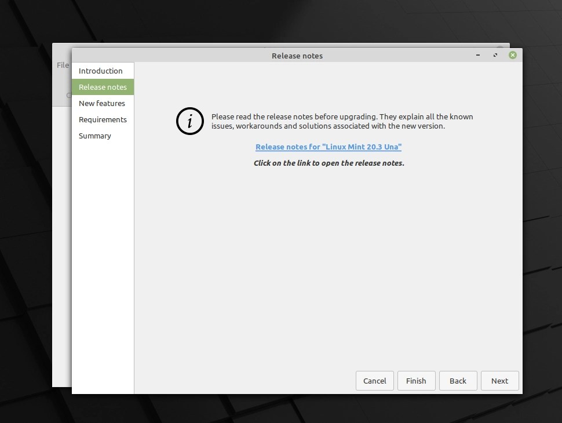Proceed with the Next button
The image size is (562, 423).
click(x=499, y=381)
